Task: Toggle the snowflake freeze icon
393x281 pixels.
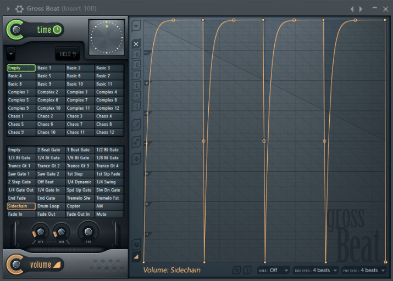Action: [x=136, y=159]
